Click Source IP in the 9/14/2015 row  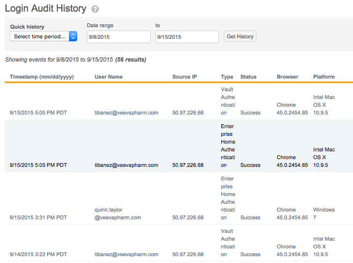(x=188, y=254)
